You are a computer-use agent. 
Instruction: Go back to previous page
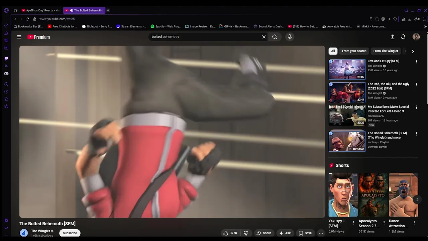(15, 19)
